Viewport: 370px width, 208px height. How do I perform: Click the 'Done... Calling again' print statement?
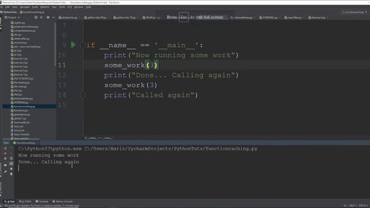point(171,75)
